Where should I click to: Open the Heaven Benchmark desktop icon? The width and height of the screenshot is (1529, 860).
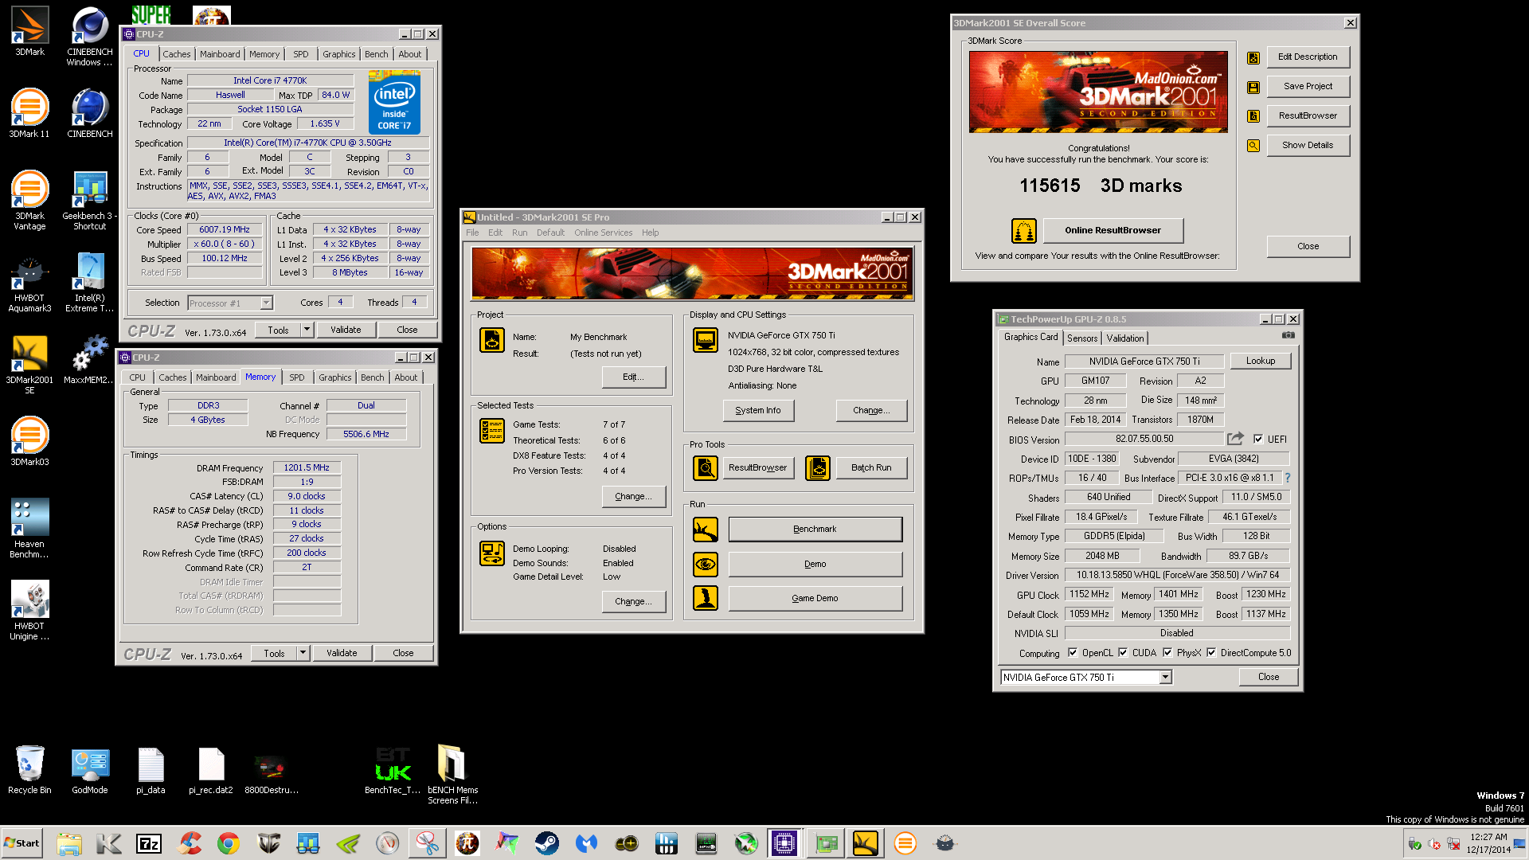(29, 527)
